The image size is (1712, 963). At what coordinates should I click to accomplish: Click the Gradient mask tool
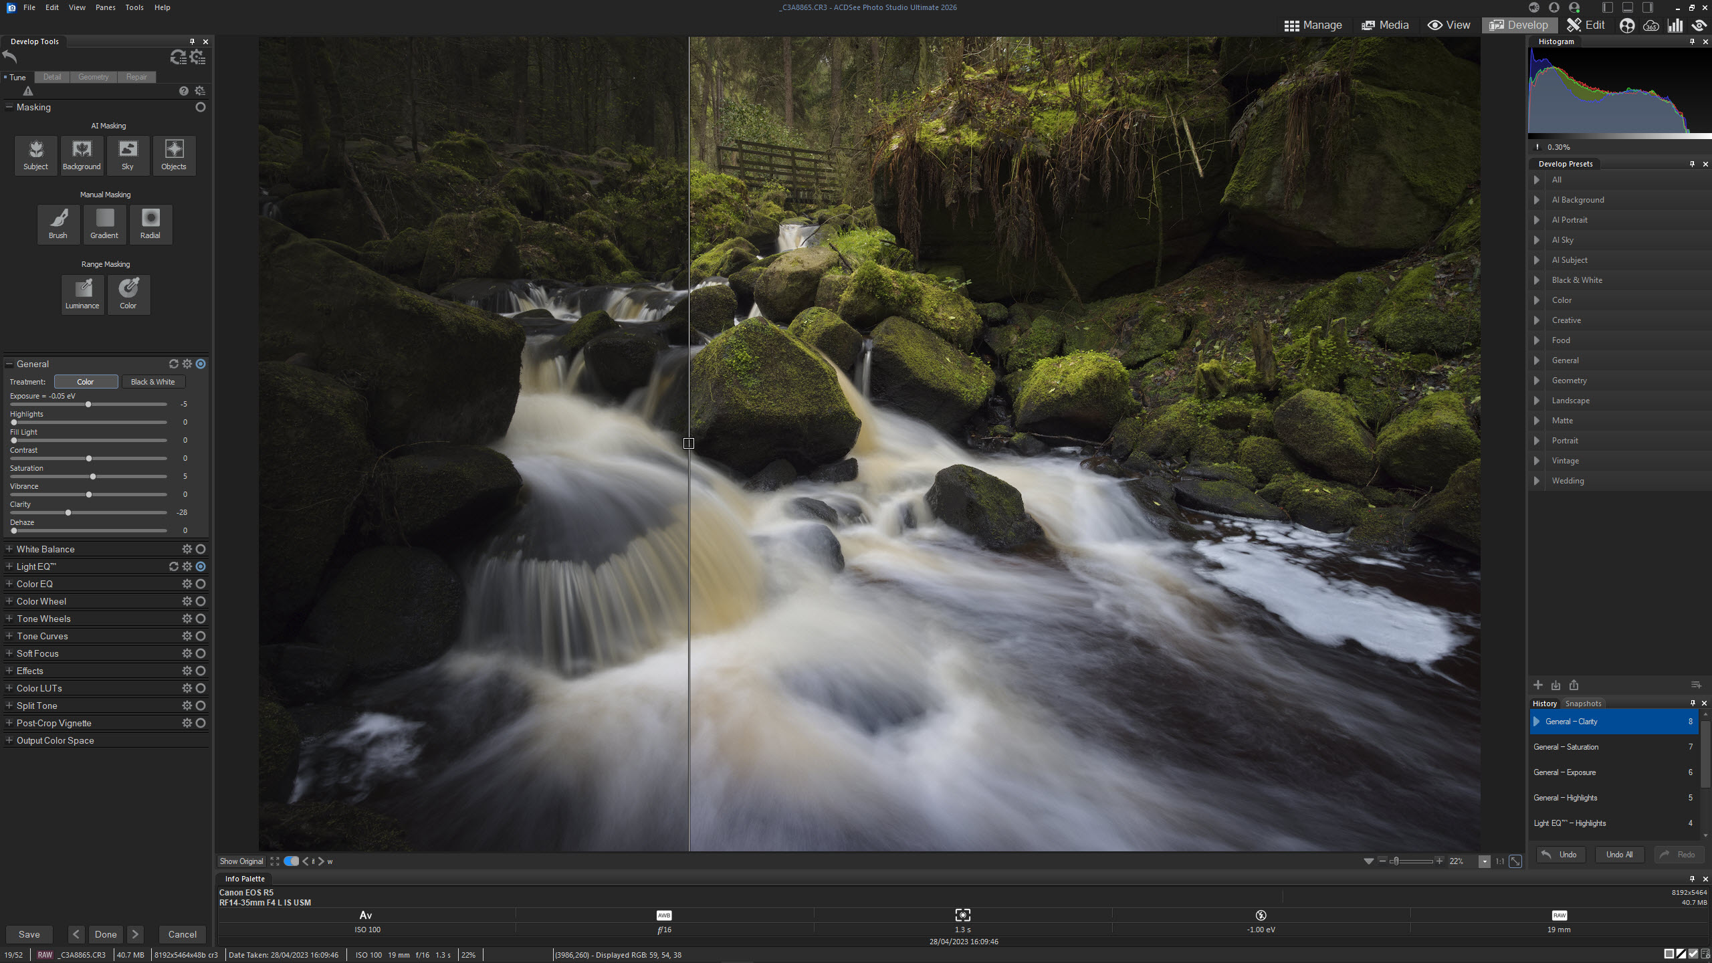[104, 224]
